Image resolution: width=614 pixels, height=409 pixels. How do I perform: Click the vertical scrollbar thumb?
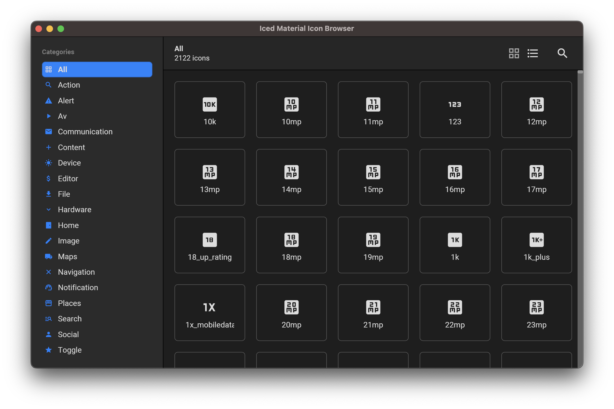coord(580,72)
